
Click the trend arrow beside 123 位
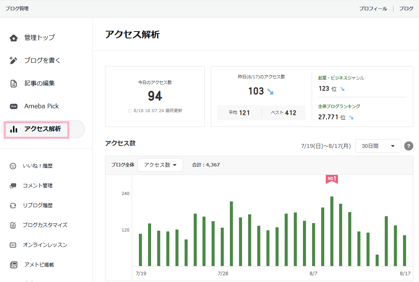pyautogui.click(x=342, y=89)
